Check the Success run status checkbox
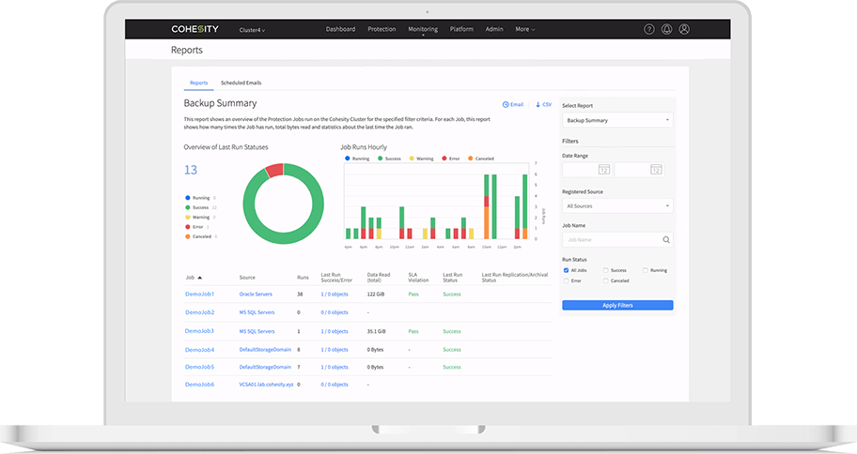Screen dimensions: 857x454 click(x=605, y=270)
